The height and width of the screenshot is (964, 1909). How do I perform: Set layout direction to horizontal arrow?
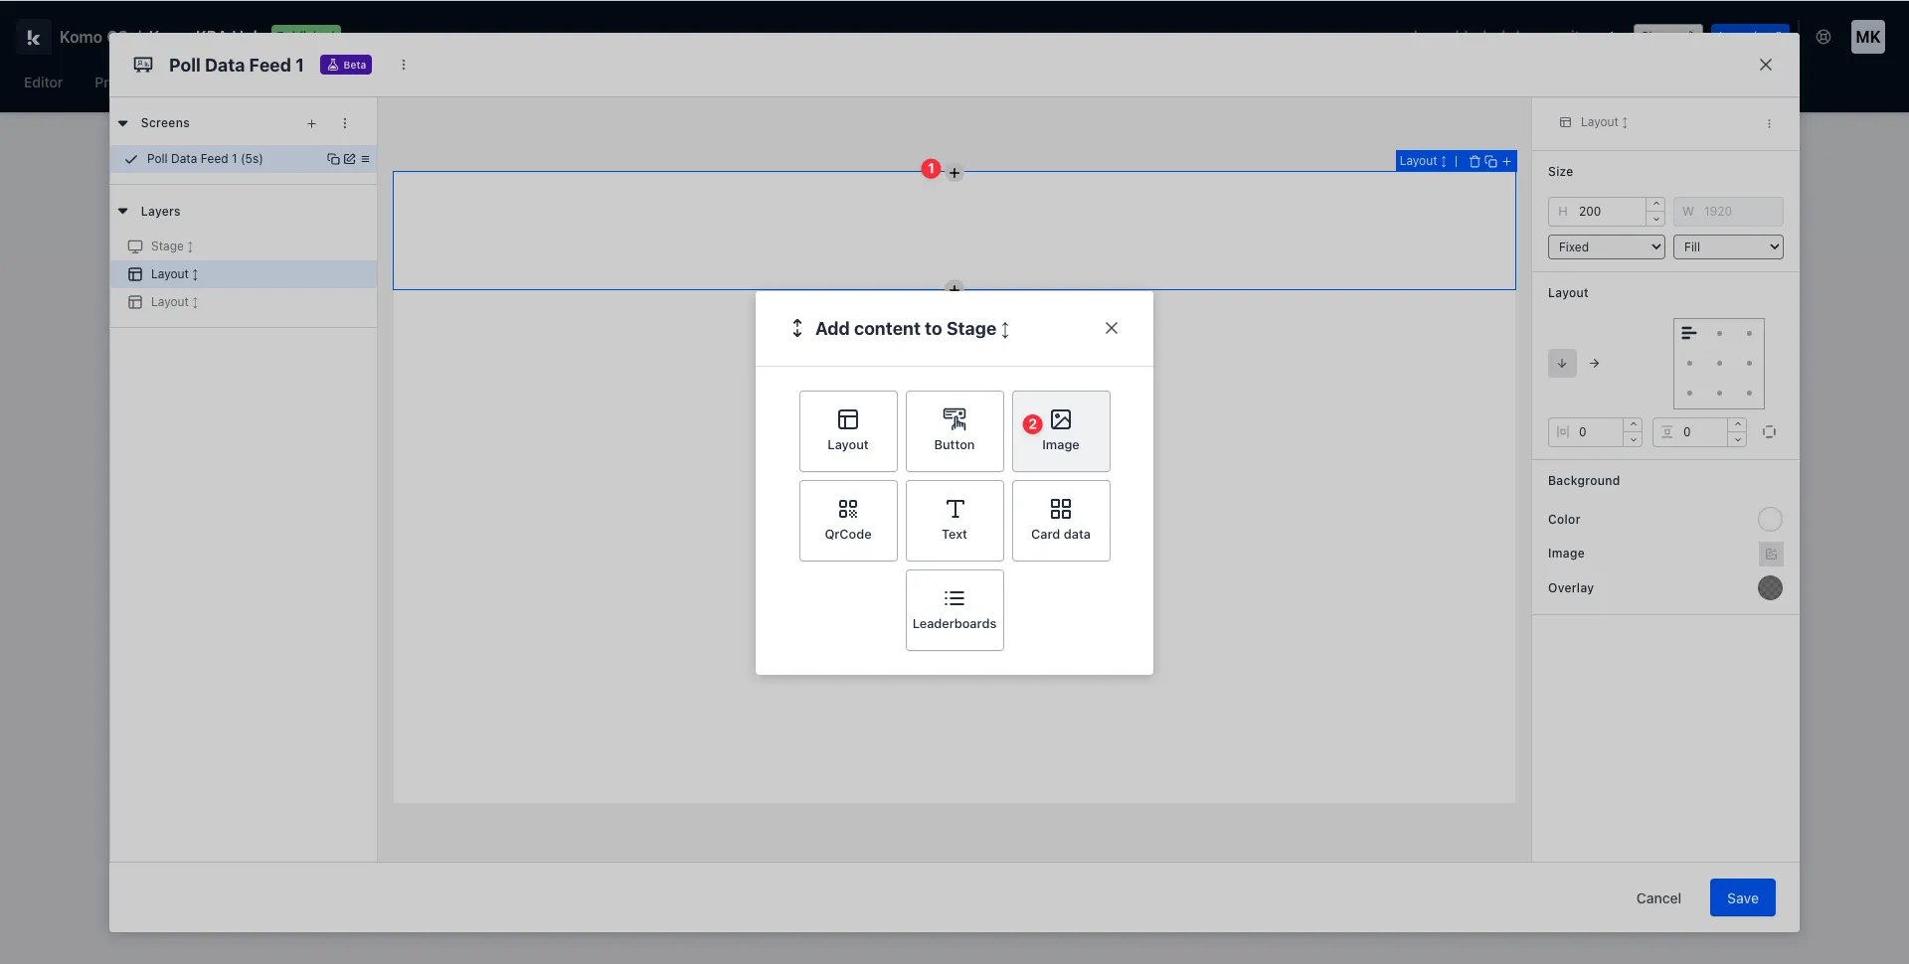coord(1594,364)
